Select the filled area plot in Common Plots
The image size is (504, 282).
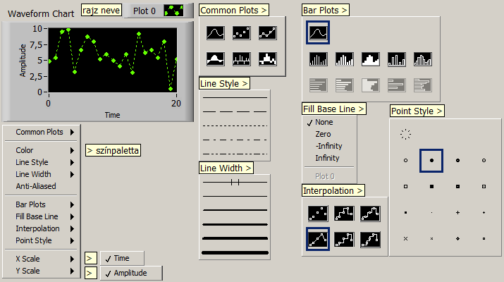[216, 59]
